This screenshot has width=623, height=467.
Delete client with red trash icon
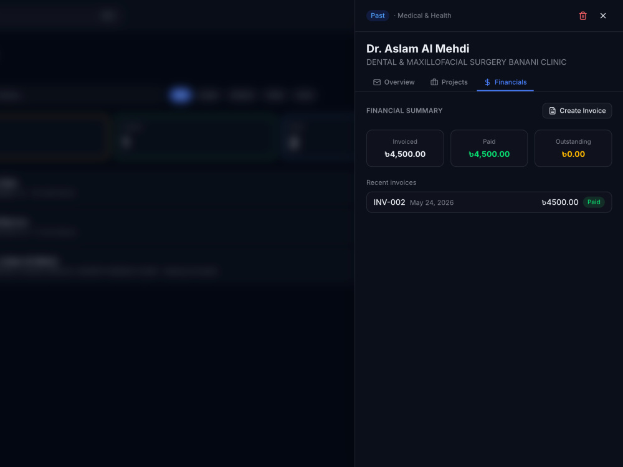pyautogui.click(x=583, y=16)
